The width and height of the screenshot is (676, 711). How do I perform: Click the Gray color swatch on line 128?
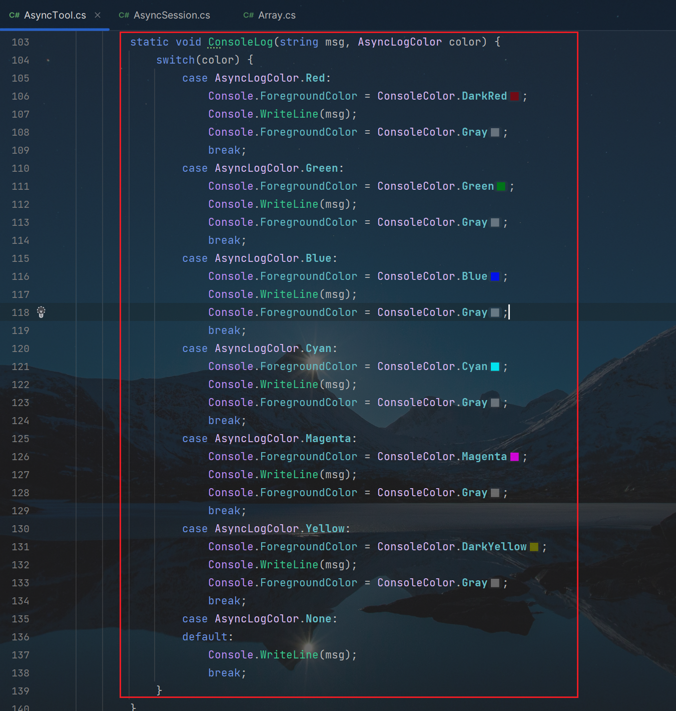495,493
